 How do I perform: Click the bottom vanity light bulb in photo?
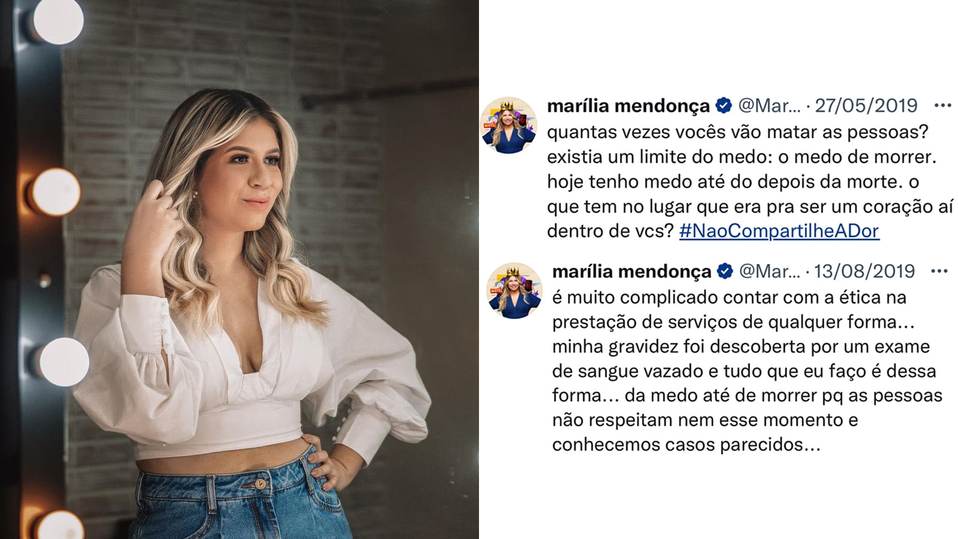(58, 526)
